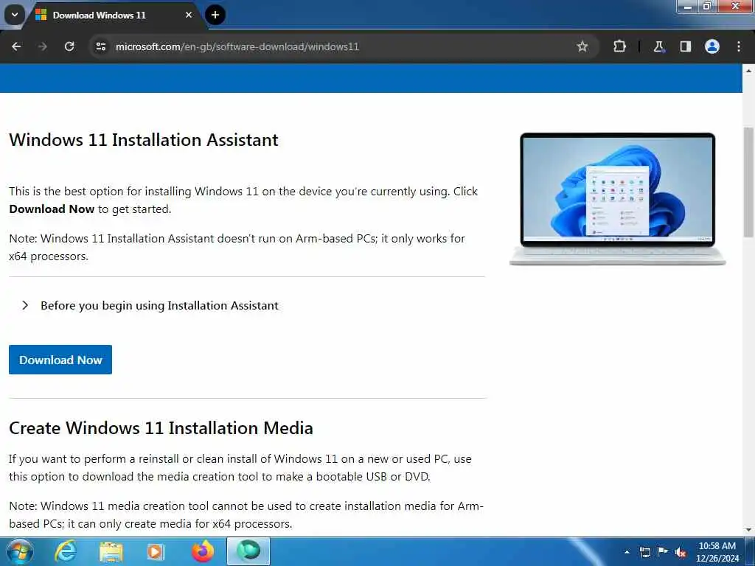755x566 pixels.
Task: Close the Download Windows 11 tab
Action: click(x=189, y=15)
